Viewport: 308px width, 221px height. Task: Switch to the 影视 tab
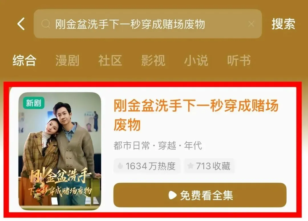coord(153,60)
